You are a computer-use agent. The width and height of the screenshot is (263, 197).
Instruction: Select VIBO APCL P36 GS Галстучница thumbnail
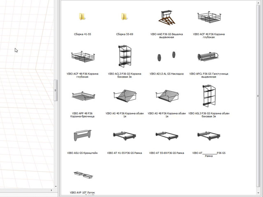click(x=208, y=57)
